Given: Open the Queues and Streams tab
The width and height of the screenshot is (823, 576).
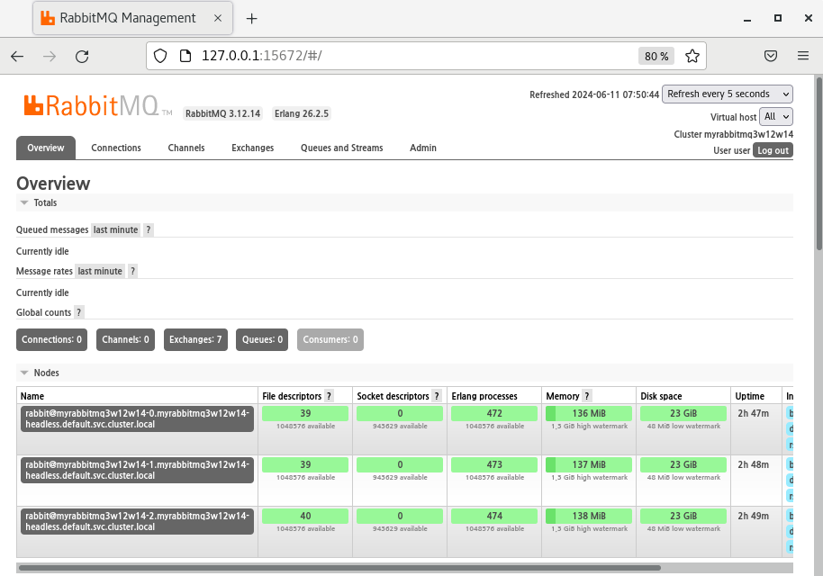Looking at the screenshot, I should [x=341, y=148].
